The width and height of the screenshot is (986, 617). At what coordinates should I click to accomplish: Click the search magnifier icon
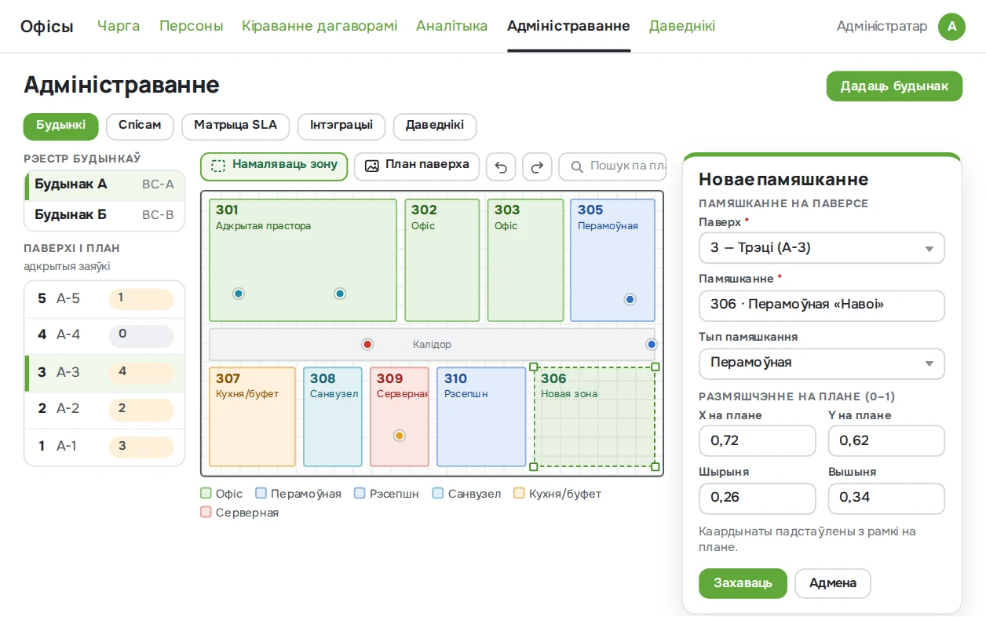[x=577, y=166]
